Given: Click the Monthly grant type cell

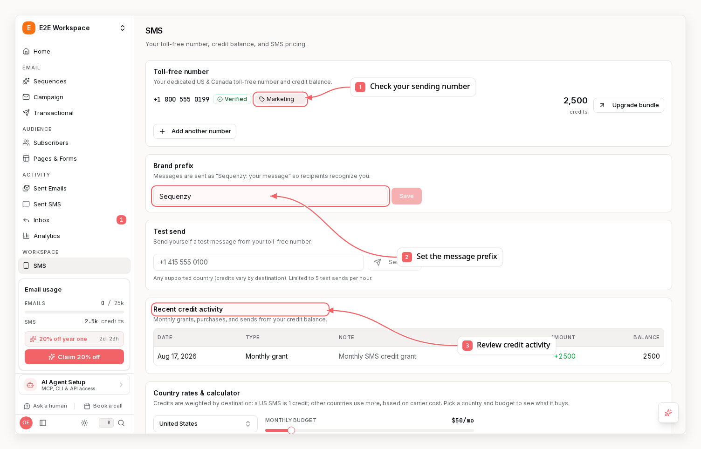Looking at the screenshot, I should point(267,356).
